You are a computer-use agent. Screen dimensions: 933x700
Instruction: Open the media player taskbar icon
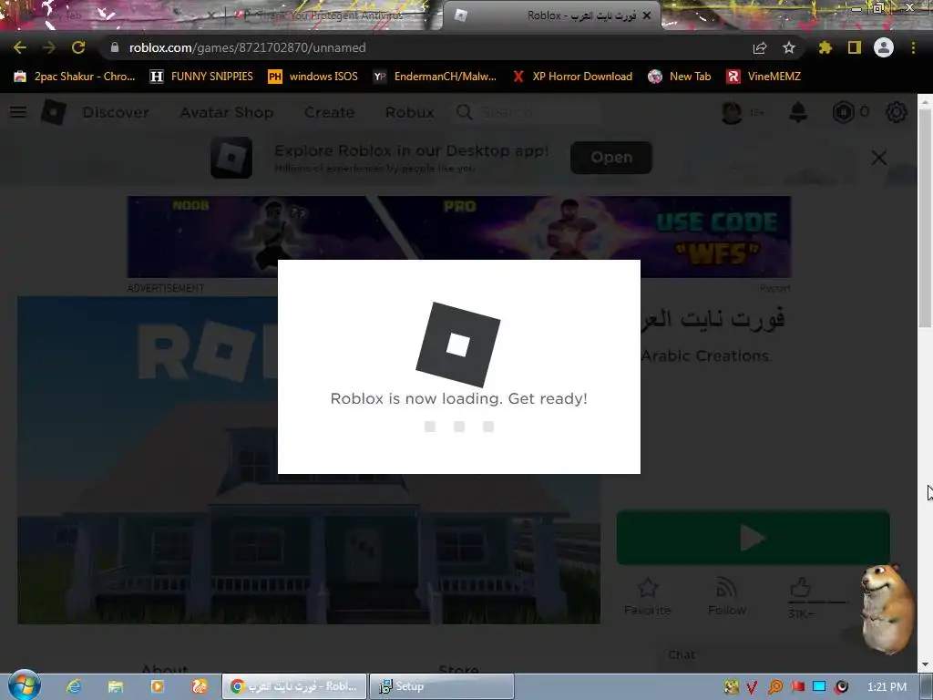[x=157, y=686]
